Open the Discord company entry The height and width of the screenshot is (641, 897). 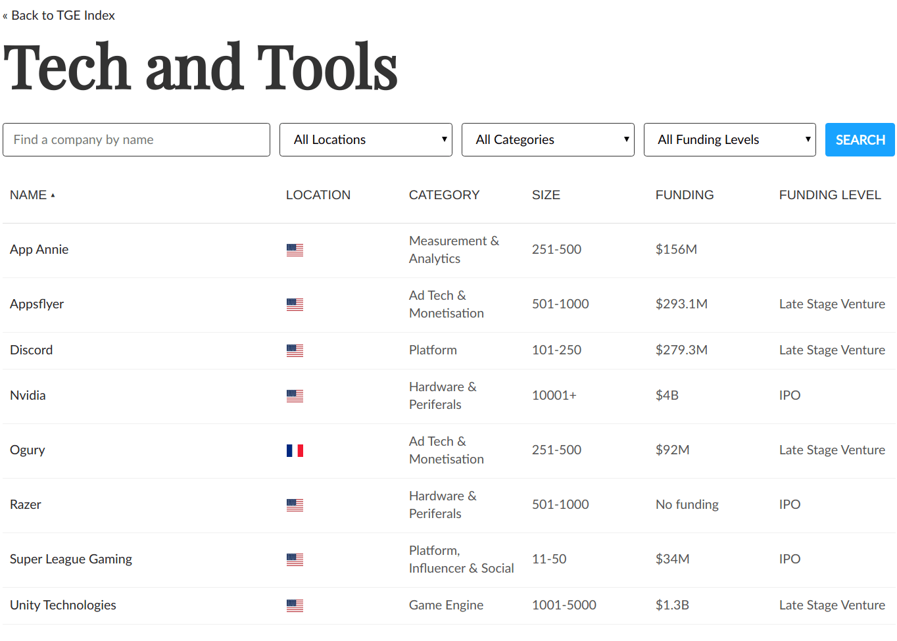tap(32, 350)
